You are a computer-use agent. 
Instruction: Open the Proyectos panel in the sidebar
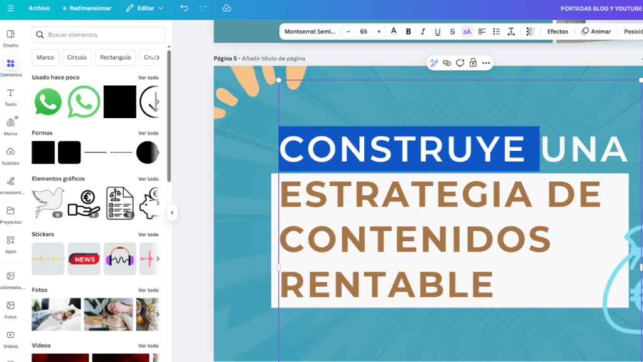click(x=11, y=215)
